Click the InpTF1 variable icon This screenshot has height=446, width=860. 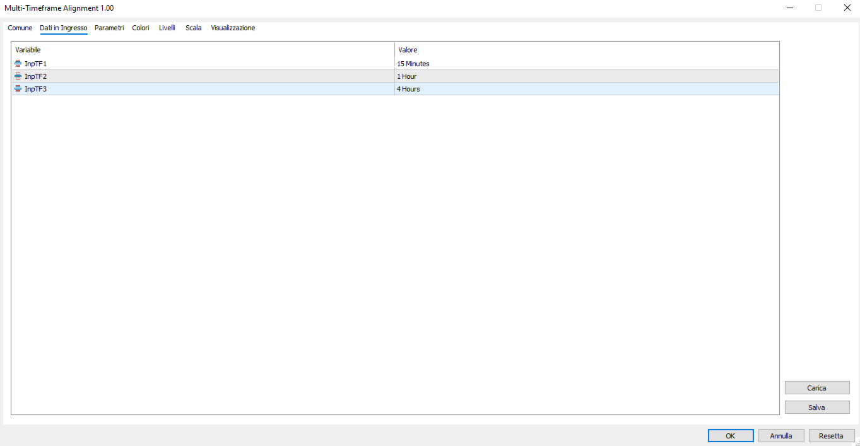(x=18, y=64)
